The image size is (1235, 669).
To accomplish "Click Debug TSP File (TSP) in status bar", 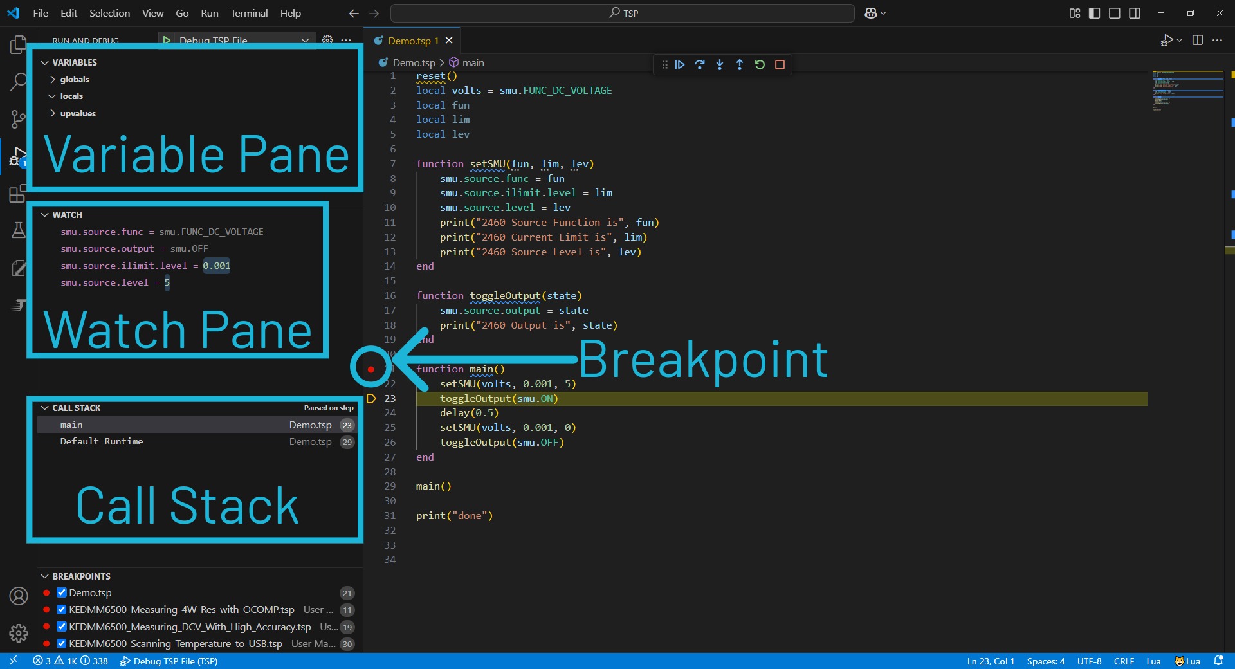I will (169, 661).
